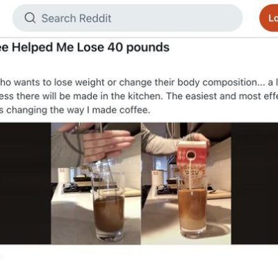Click the 'changing the way I made coffee' line
The width and height of the screenshot is (278, 278).
click(75, 110)
